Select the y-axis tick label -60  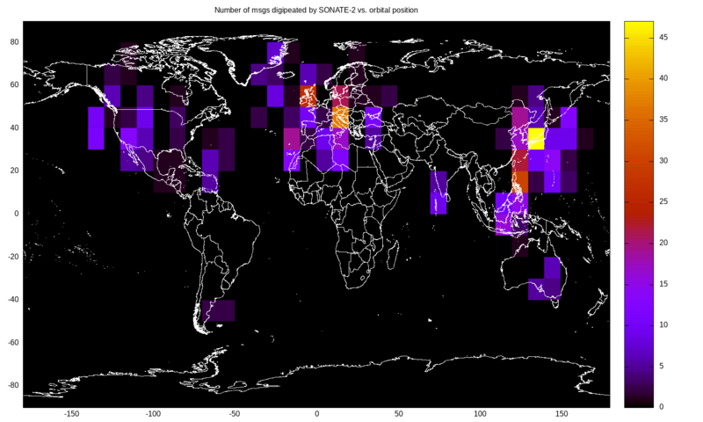pos(11,342)
